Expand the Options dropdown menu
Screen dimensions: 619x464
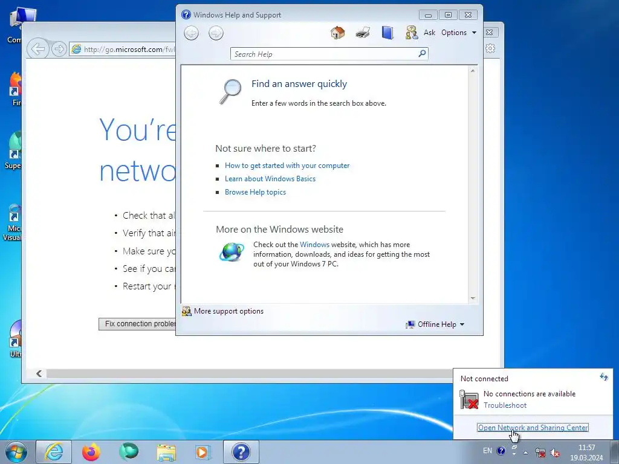[459, 33]
